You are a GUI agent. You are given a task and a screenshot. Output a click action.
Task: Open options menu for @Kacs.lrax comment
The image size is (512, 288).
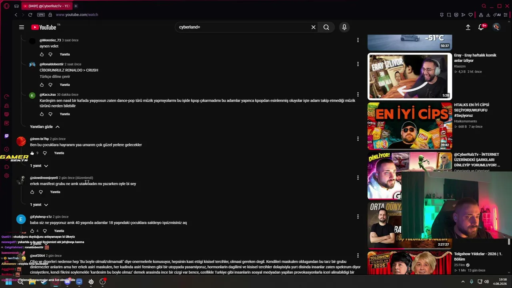click(358, 94)
